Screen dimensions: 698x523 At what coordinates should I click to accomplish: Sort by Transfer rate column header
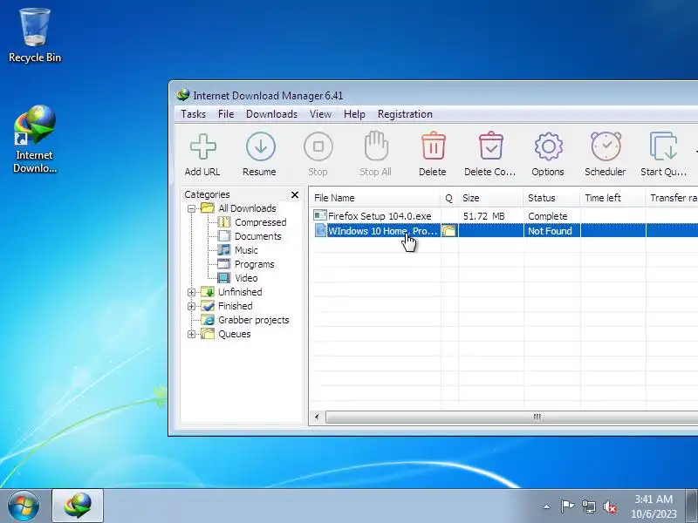pyautogui.click(x=672, y=198)
